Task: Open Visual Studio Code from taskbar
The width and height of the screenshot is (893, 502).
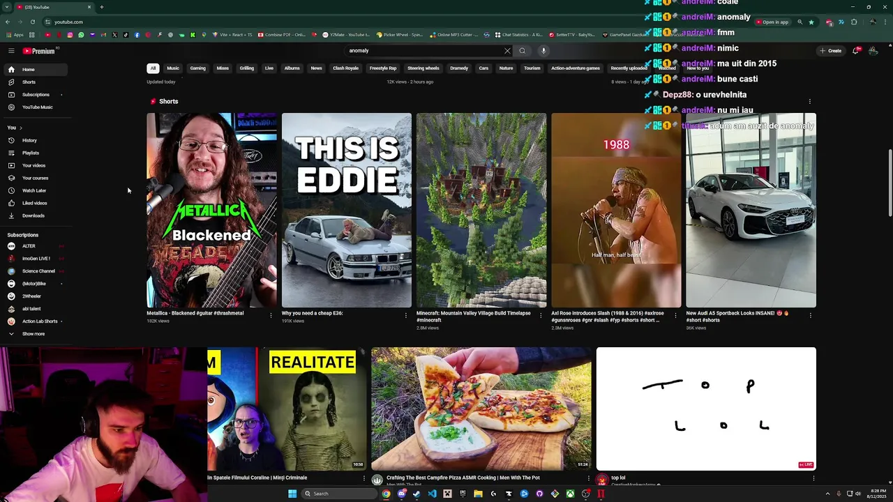Action: 432,494
